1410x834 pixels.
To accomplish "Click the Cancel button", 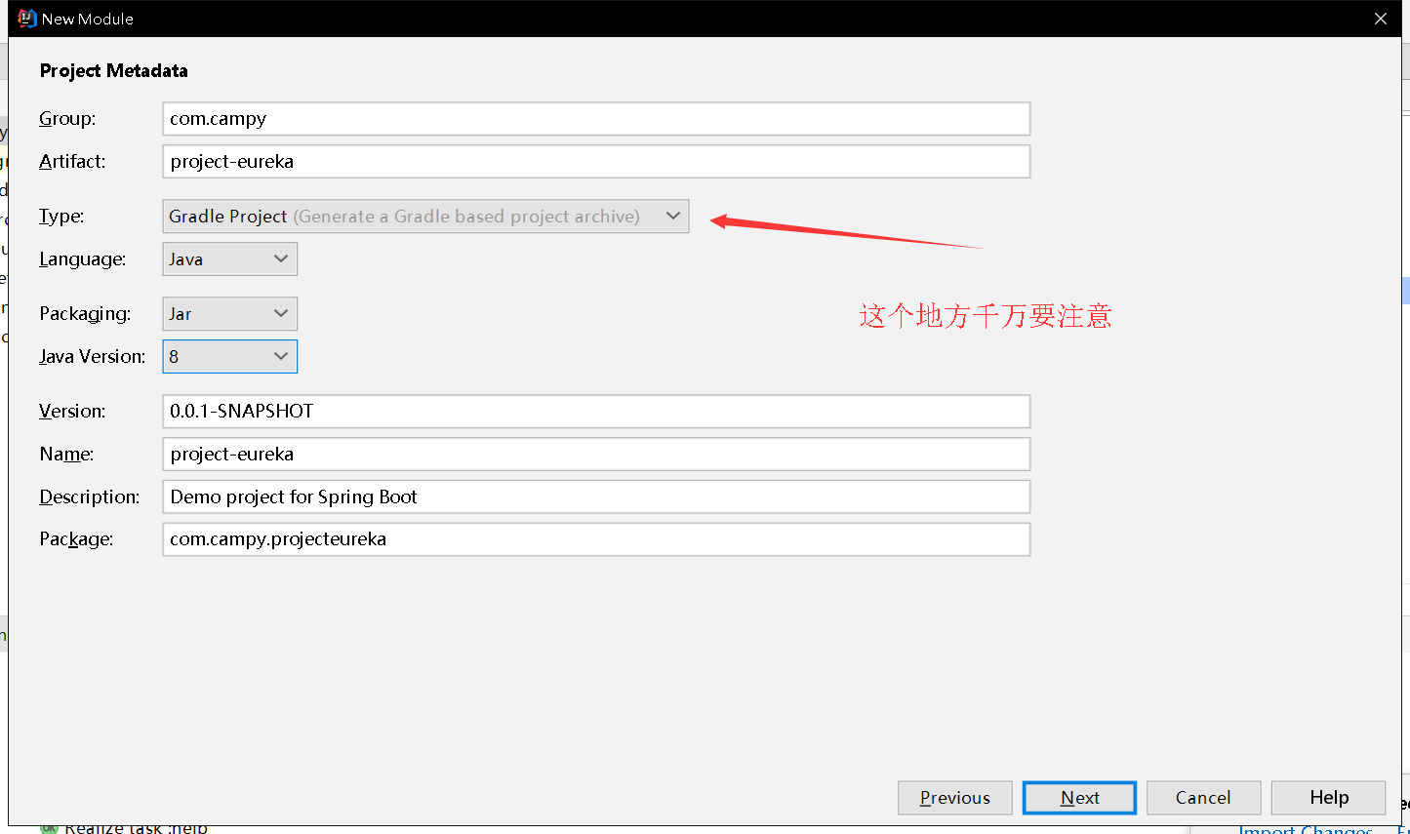I will (1203, 797).
